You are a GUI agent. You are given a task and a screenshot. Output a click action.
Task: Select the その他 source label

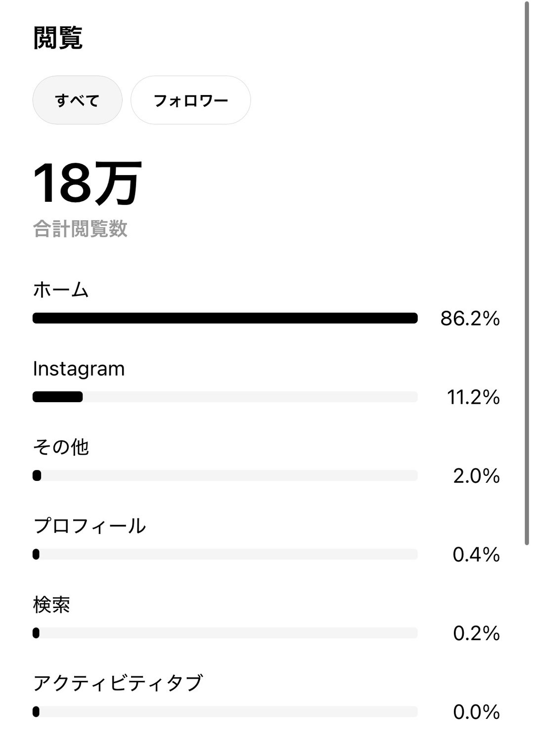60,447
